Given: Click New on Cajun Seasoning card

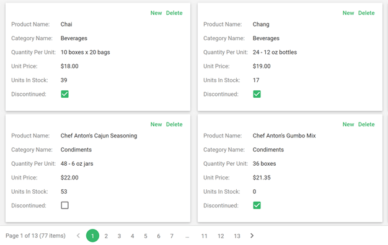Looking at the screenshot, I should (x=156, y=124).
